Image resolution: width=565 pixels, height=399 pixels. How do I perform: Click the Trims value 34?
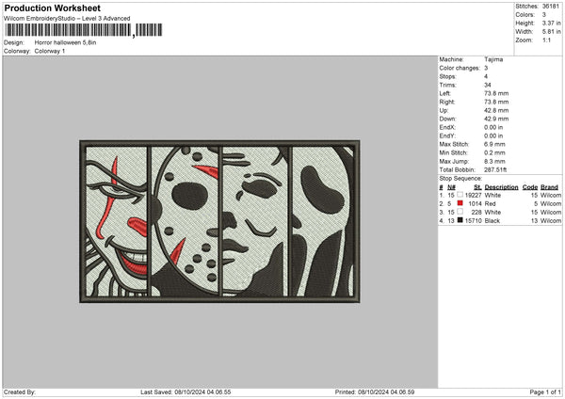point(488,85)
